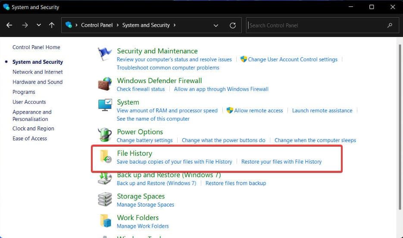Click the System monitor icon
The width and height of the screenshot is (403, 238).
[105, 105]
